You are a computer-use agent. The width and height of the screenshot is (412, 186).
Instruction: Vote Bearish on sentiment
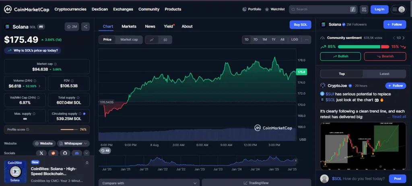[385, 56]
